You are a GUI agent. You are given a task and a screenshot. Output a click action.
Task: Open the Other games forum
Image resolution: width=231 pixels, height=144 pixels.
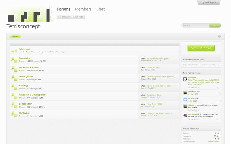[26, 76]
